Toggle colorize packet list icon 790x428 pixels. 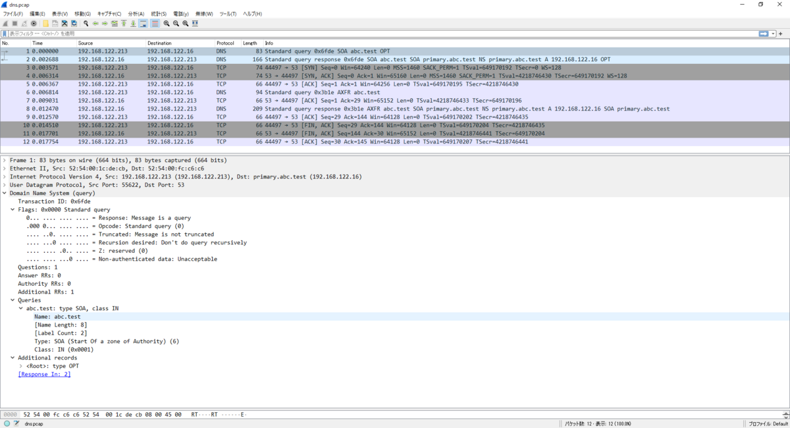pyautogui.click(x=154, y=24)
